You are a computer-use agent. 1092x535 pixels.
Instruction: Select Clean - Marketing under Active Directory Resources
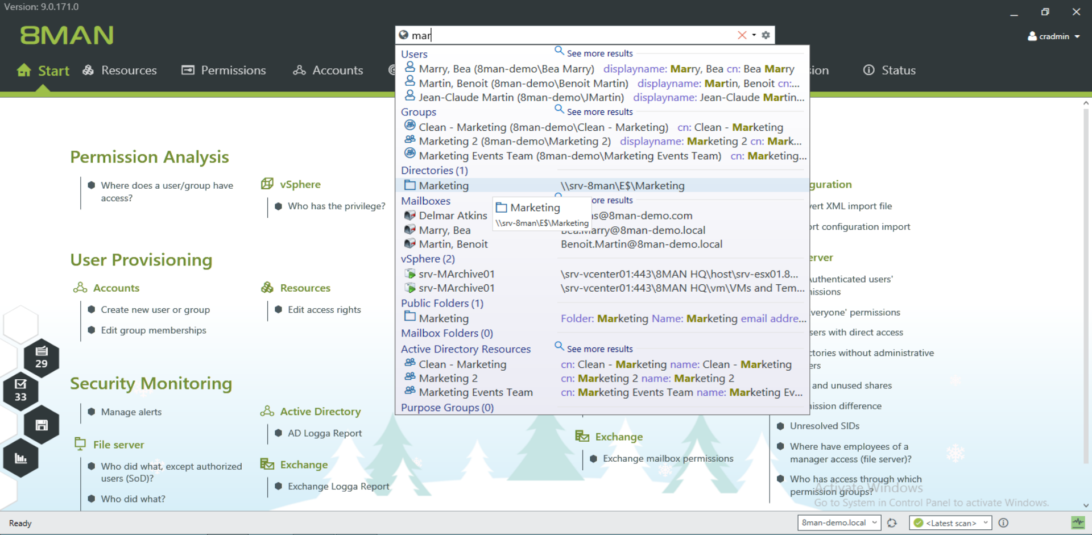point(602,364)
